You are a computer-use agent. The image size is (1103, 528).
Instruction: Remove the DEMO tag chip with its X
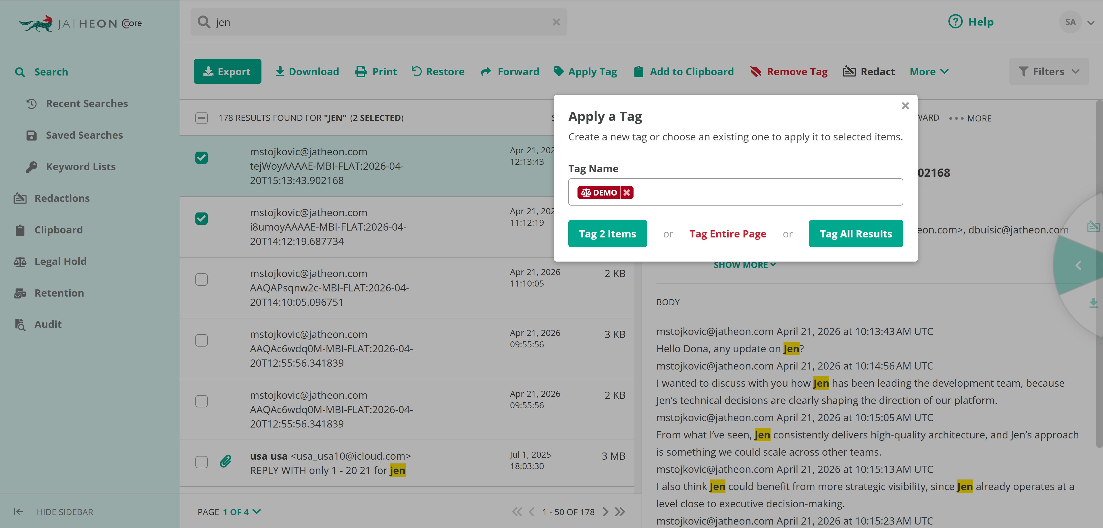(x=627, y=193)
